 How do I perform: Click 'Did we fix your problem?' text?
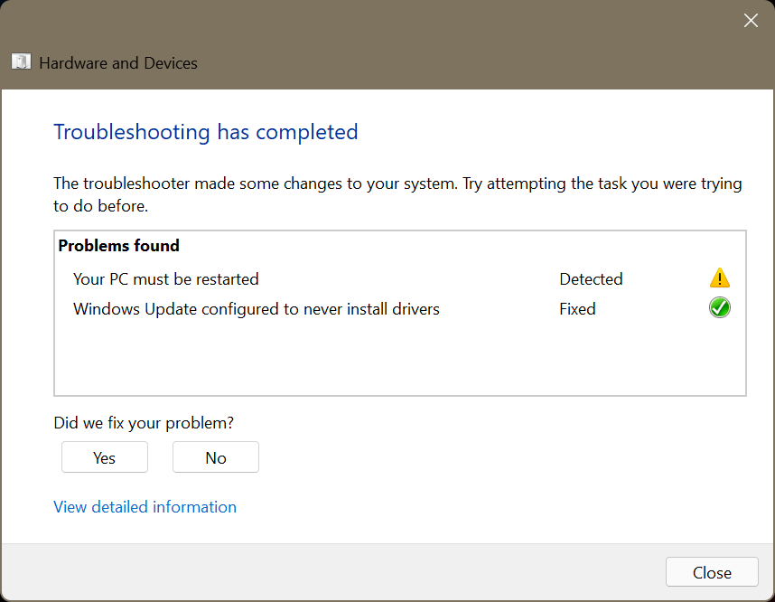coord(144,423)
